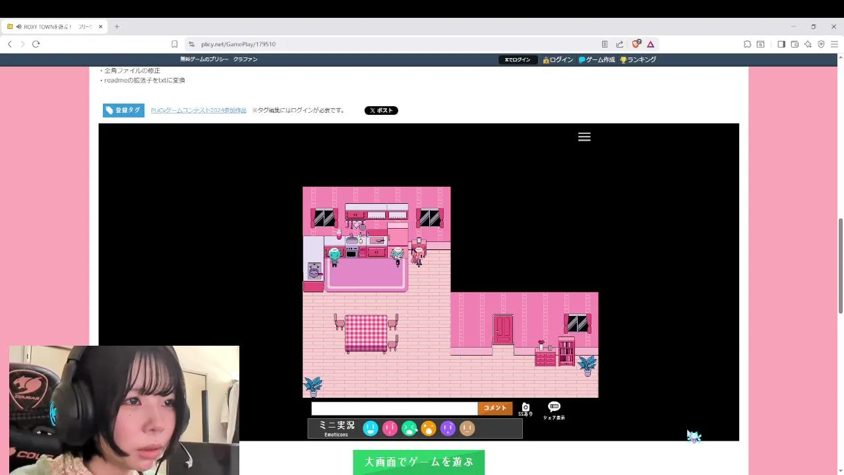This screenshot has height=475, width=844.
Task: Click the ミニ実況 Emoticons label
Action: [x=336, y=429]
